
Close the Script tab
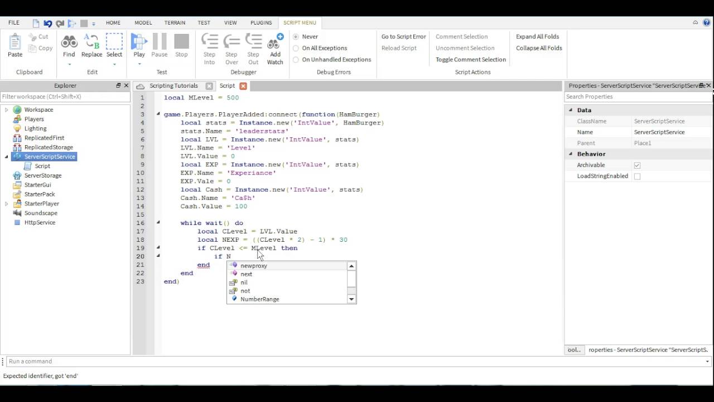(243, 86)
